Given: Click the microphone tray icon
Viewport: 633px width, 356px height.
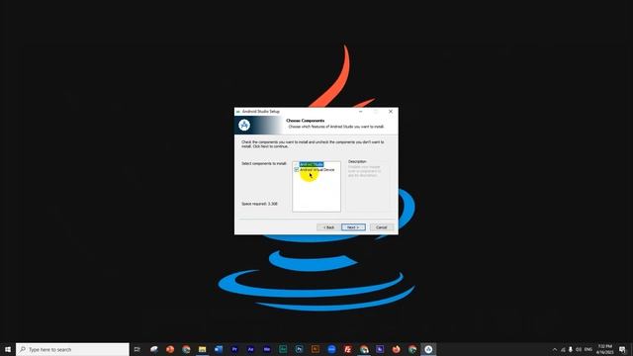Looking at the screenshot, I should 571,349.
